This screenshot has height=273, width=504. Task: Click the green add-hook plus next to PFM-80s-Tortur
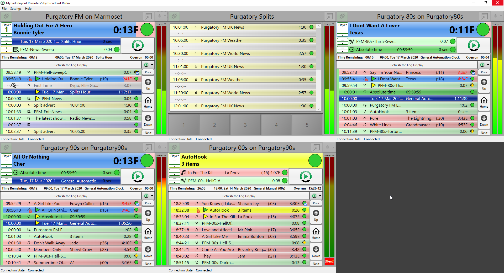(472, 131)
